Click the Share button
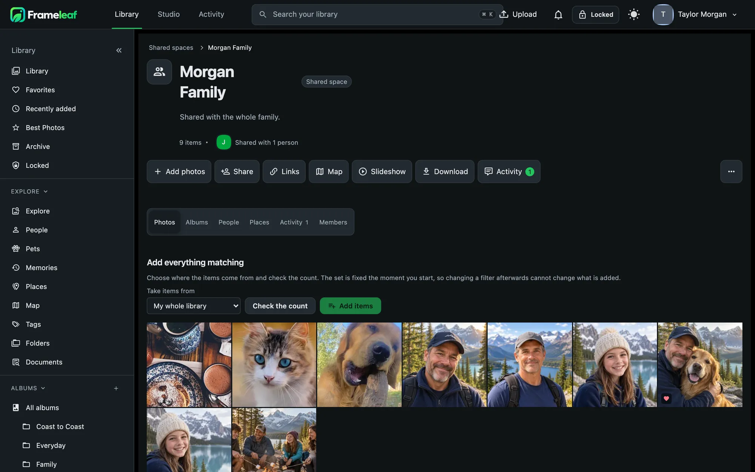Viewport: 755px width, 472px height. (237, 171)
